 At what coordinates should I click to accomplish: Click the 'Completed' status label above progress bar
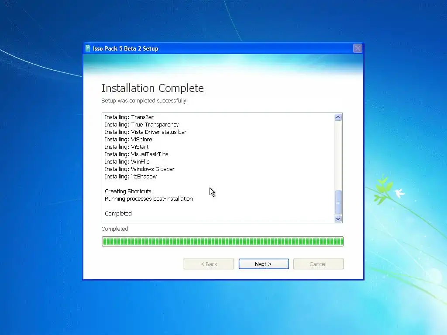click(115, 229)
